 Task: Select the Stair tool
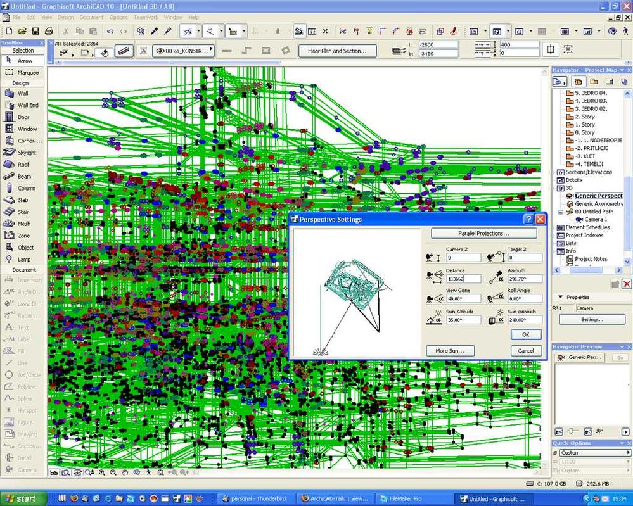pyautogui.click(x=23, y=212)
